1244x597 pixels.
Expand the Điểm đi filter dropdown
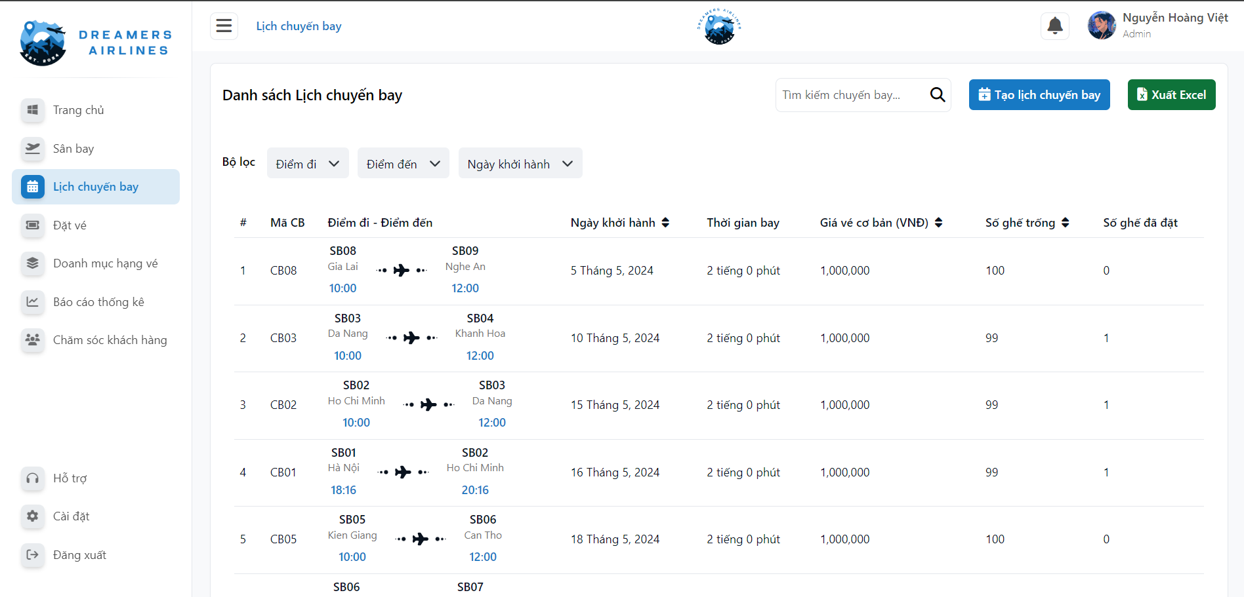click(308, 163)
